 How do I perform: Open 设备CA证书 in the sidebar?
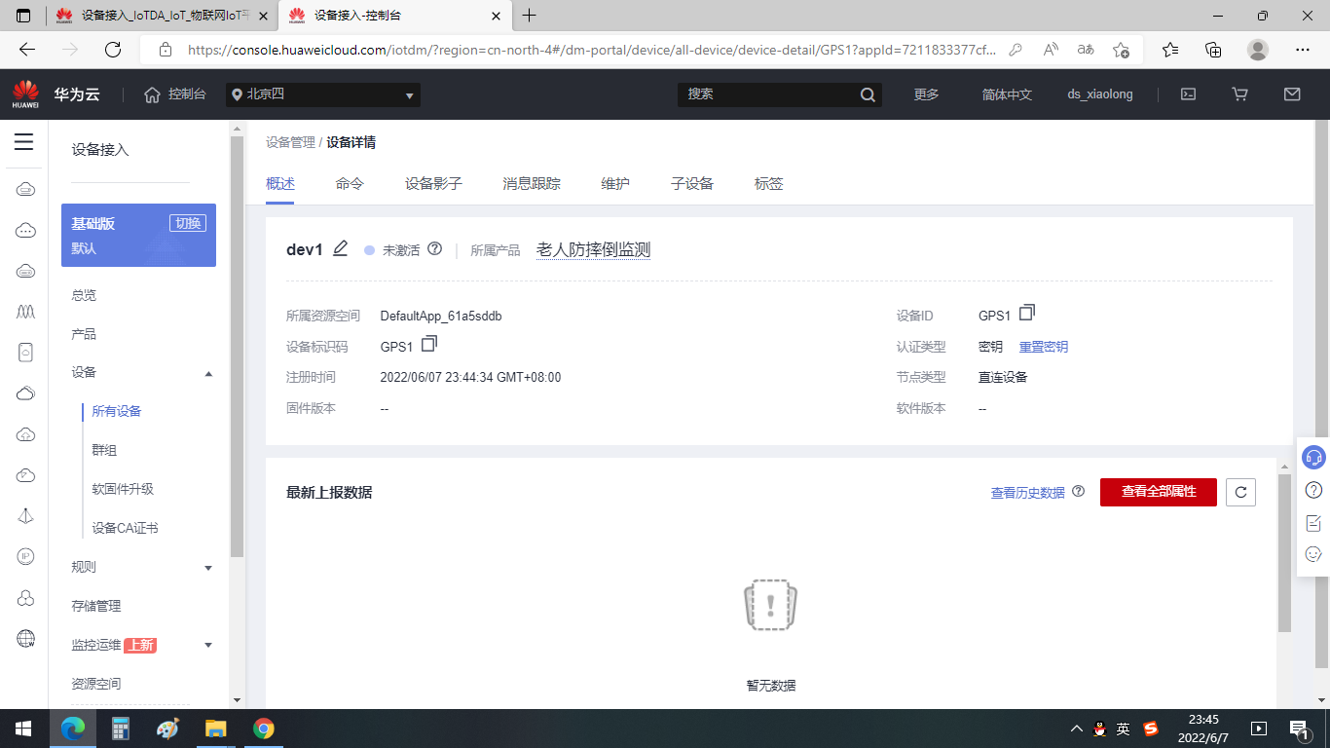click(x=125, y=528)
